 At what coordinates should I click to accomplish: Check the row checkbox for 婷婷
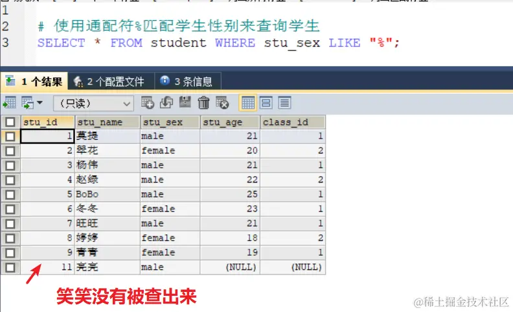10,238
